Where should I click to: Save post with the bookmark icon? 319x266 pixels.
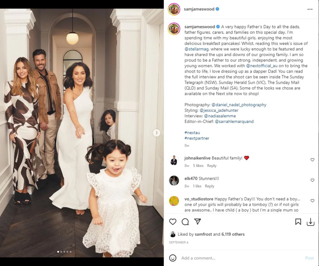pos(298,222)
